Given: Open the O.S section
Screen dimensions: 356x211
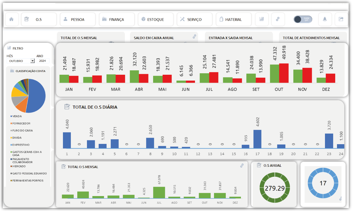Looking at the screenshot, I should click(39, 19).
